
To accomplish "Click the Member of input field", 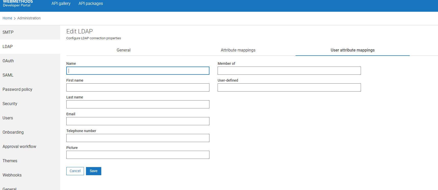I will tap(289, 71).
